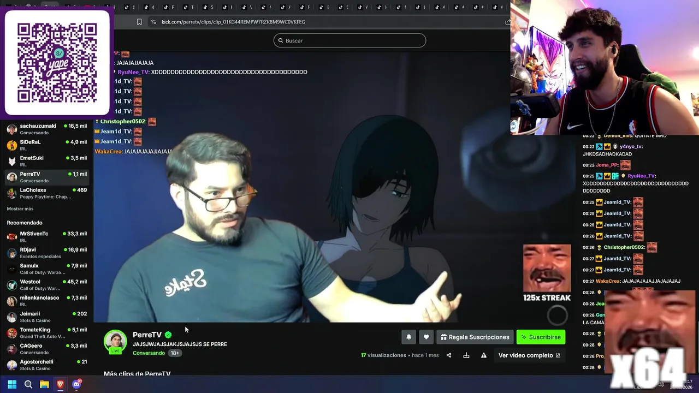The height and width of the screenshot is (393, 699).
Task: Open sachauzumaki channel in sidebar
Action: 46,129
